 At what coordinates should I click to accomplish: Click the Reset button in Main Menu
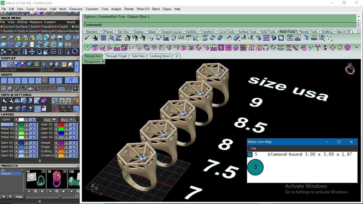tap(71, 22)
